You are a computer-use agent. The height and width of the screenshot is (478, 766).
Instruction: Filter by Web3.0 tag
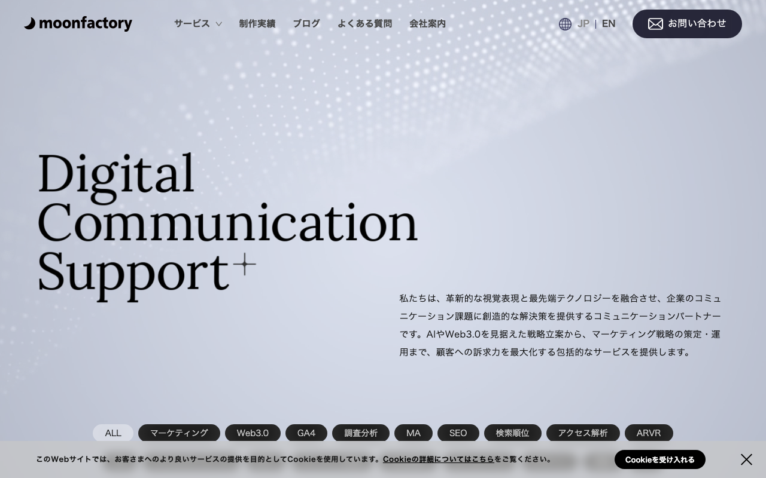(253, 433)
